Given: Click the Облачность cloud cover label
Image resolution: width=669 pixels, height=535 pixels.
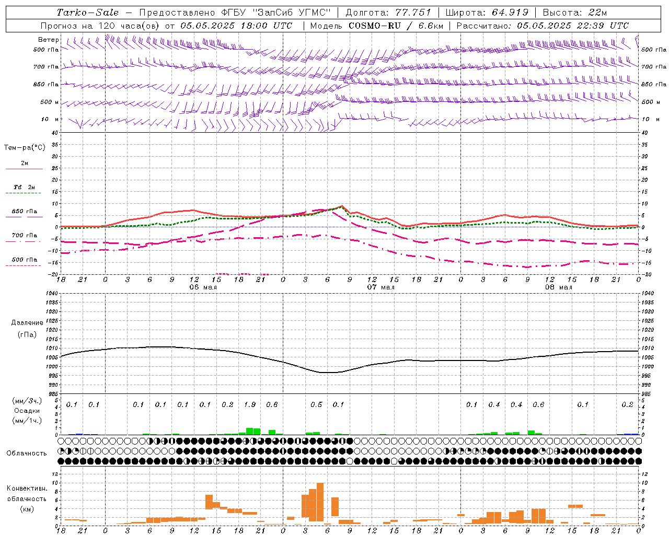Looking at the screenshot, I should coord(27,453).
